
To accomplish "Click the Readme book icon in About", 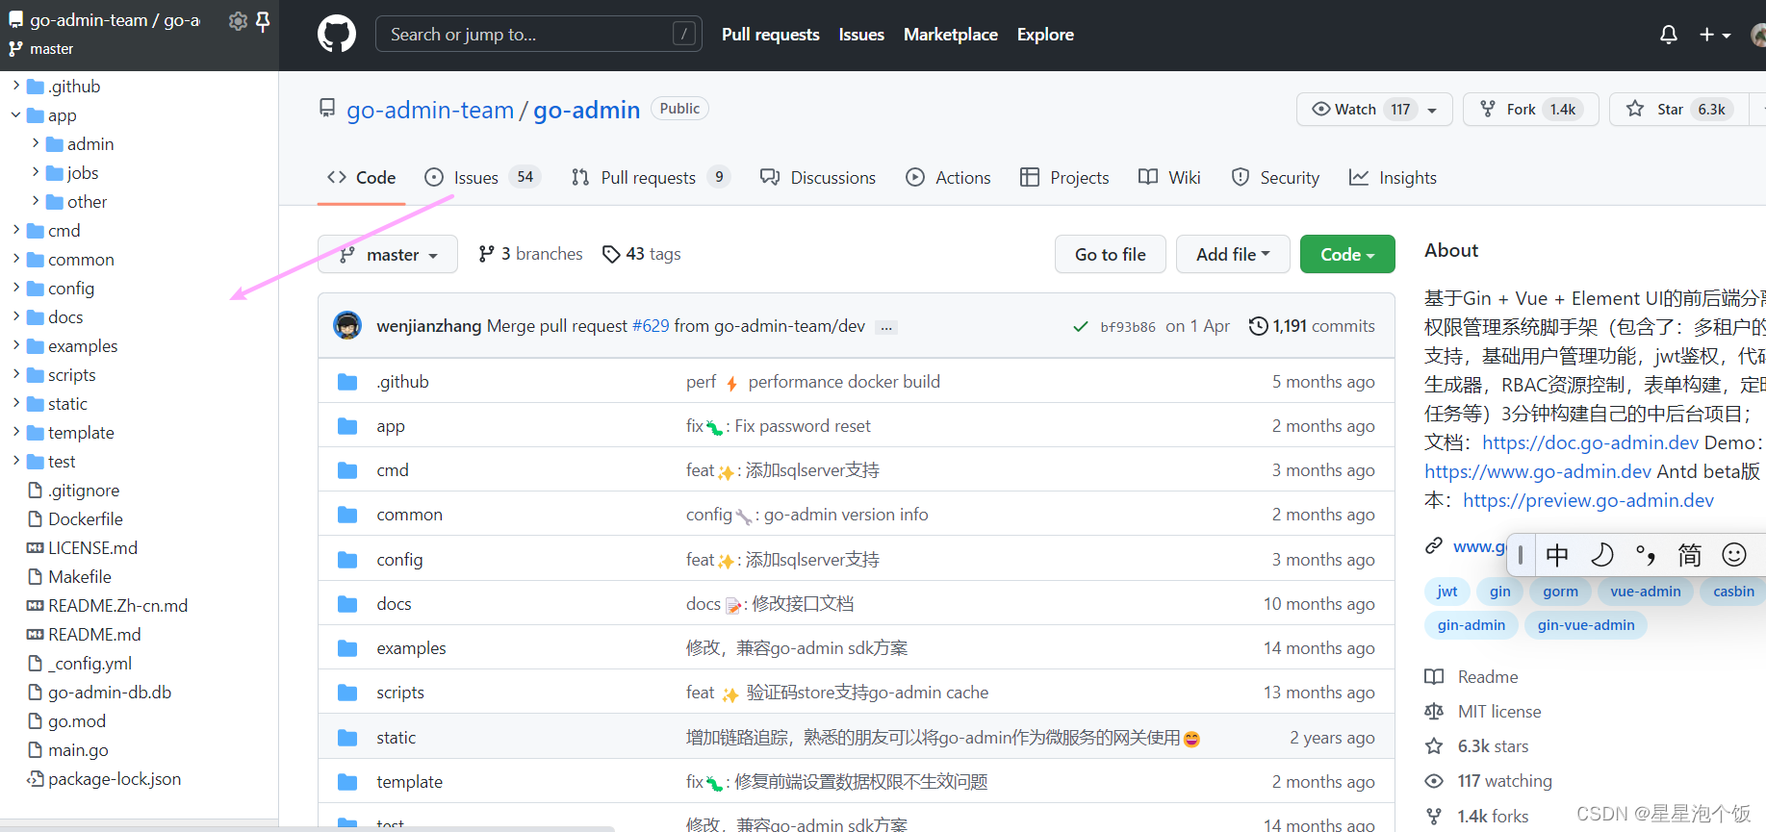I will tap(1434, 677).
